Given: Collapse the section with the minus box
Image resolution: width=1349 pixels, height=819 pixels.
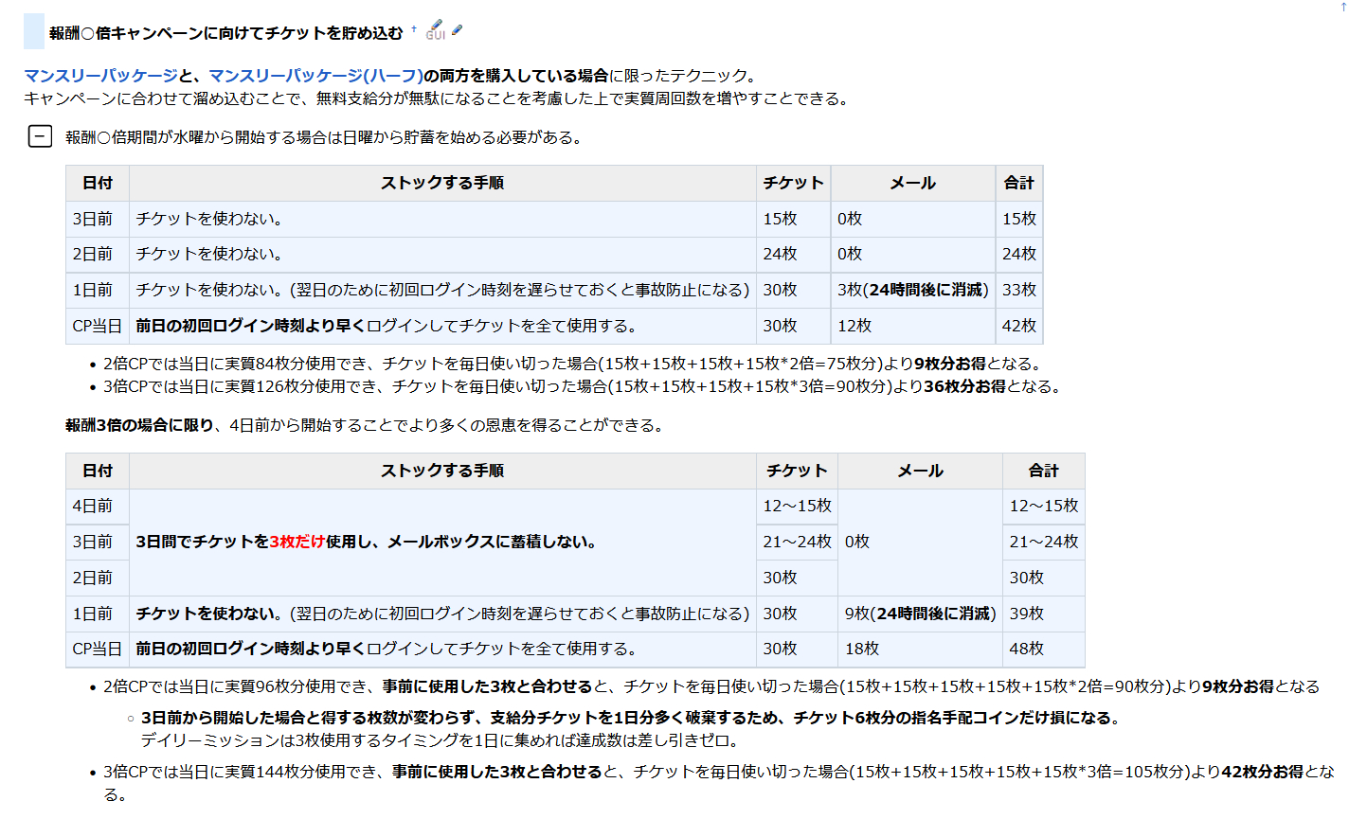Looking at the screenshot, I should tap(40, 137).
